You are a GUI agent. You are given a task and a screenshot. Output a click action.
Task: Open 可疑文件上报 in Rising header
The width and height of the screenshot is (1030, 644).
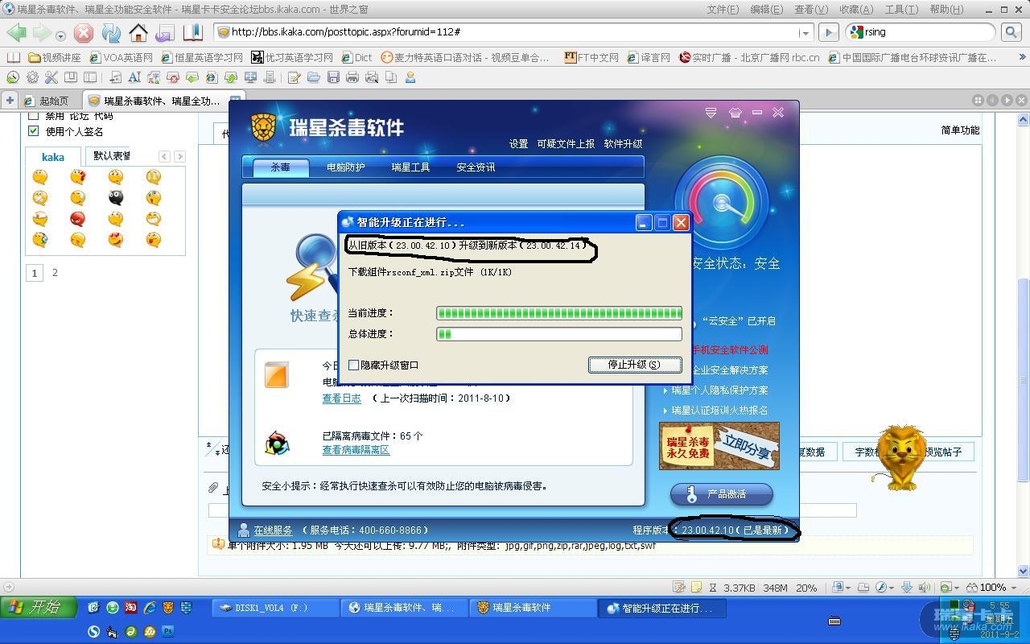(x=566, y=144)
